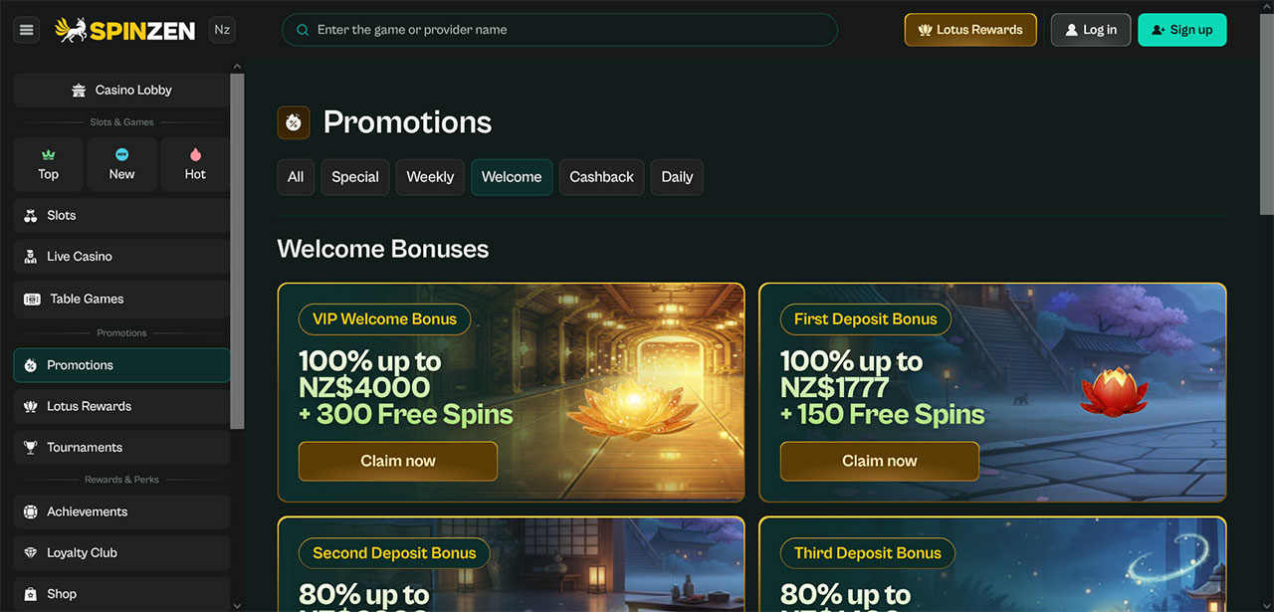Claim the First Deposit Bonus now
Viewport: 1274px width, 612px height.
click(880, 461)
